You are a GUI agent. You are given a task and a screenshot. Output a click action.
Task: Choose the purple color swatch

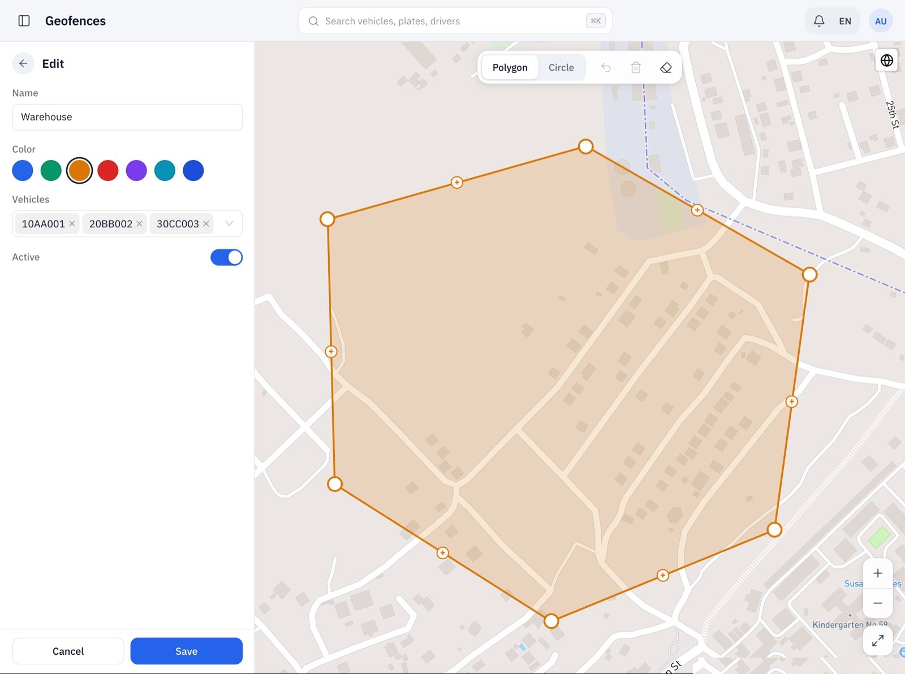pos(136,171)
